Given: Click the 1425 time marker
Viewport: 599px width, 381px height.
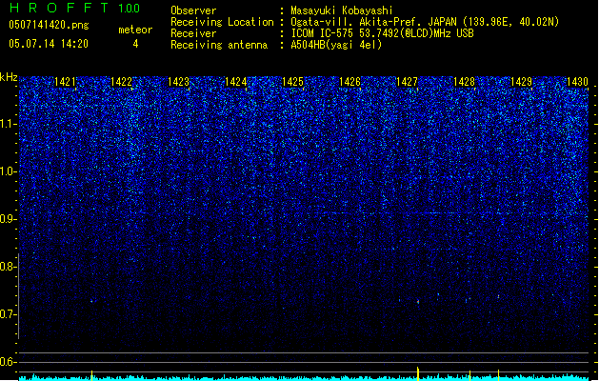Looking at the screenshot, I should [x=292, y=82].
